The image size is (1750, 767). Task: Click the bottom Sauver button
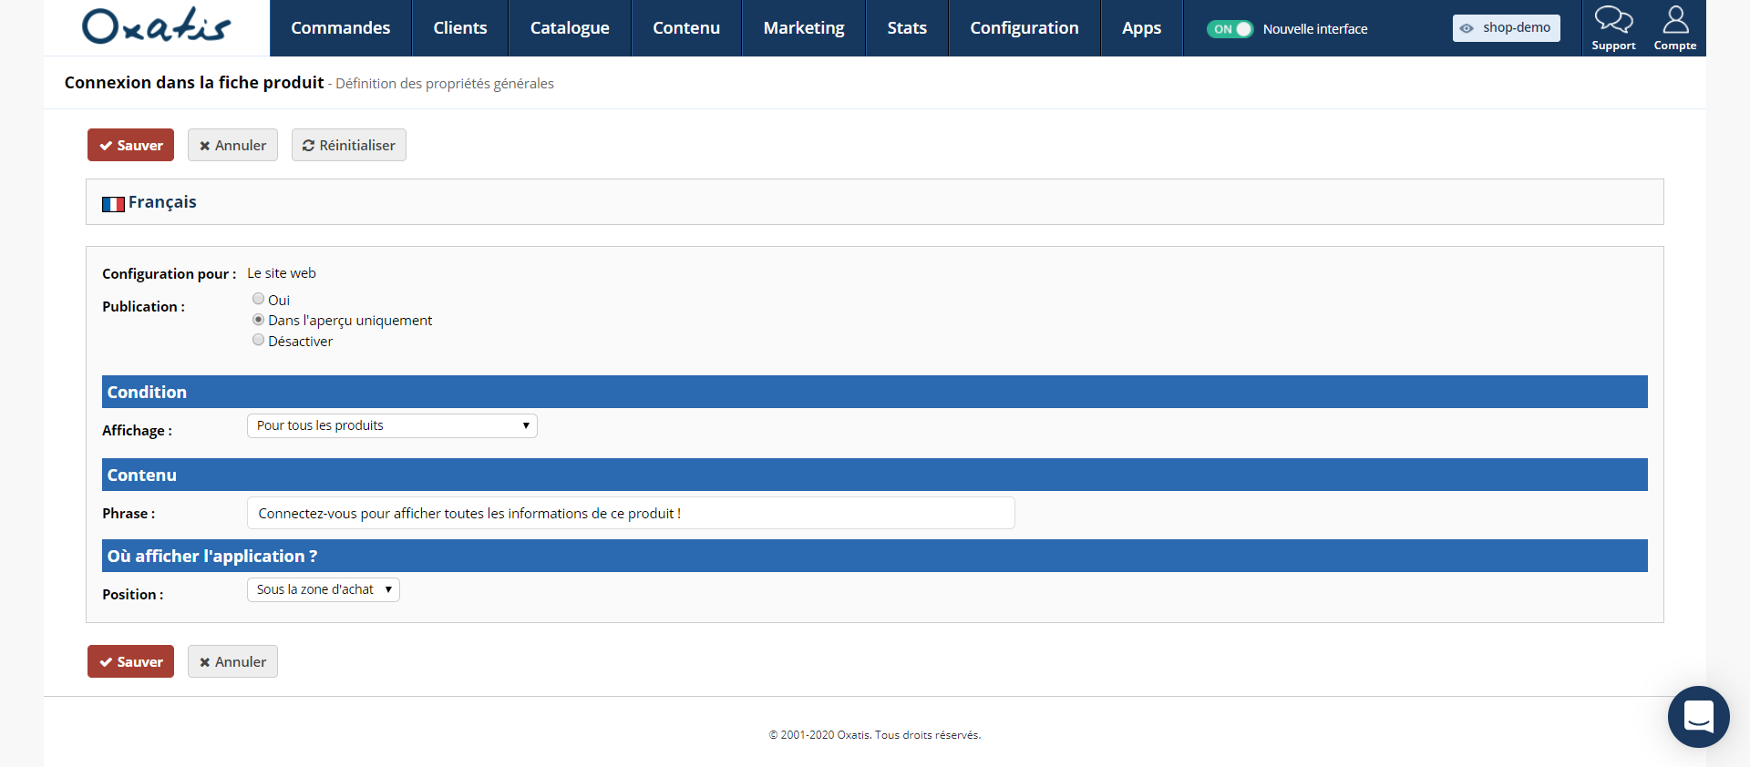tap(130, 661)
